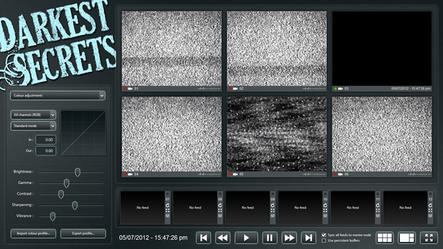The image size is (443, 249).
Task: Jump to end with skip forward button
Action: (309, 238)
